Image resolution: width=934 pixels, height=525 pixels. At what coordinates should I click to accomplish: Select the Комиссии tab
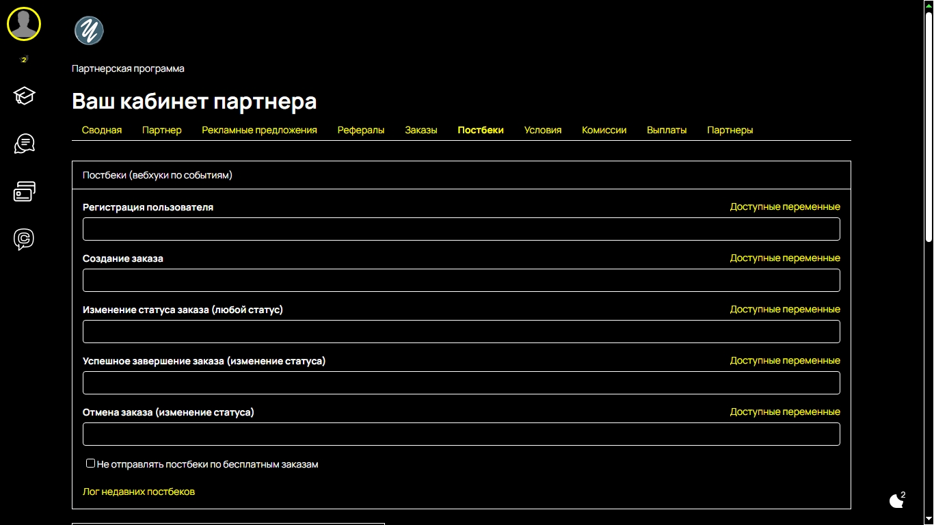(x=604, y=130)
